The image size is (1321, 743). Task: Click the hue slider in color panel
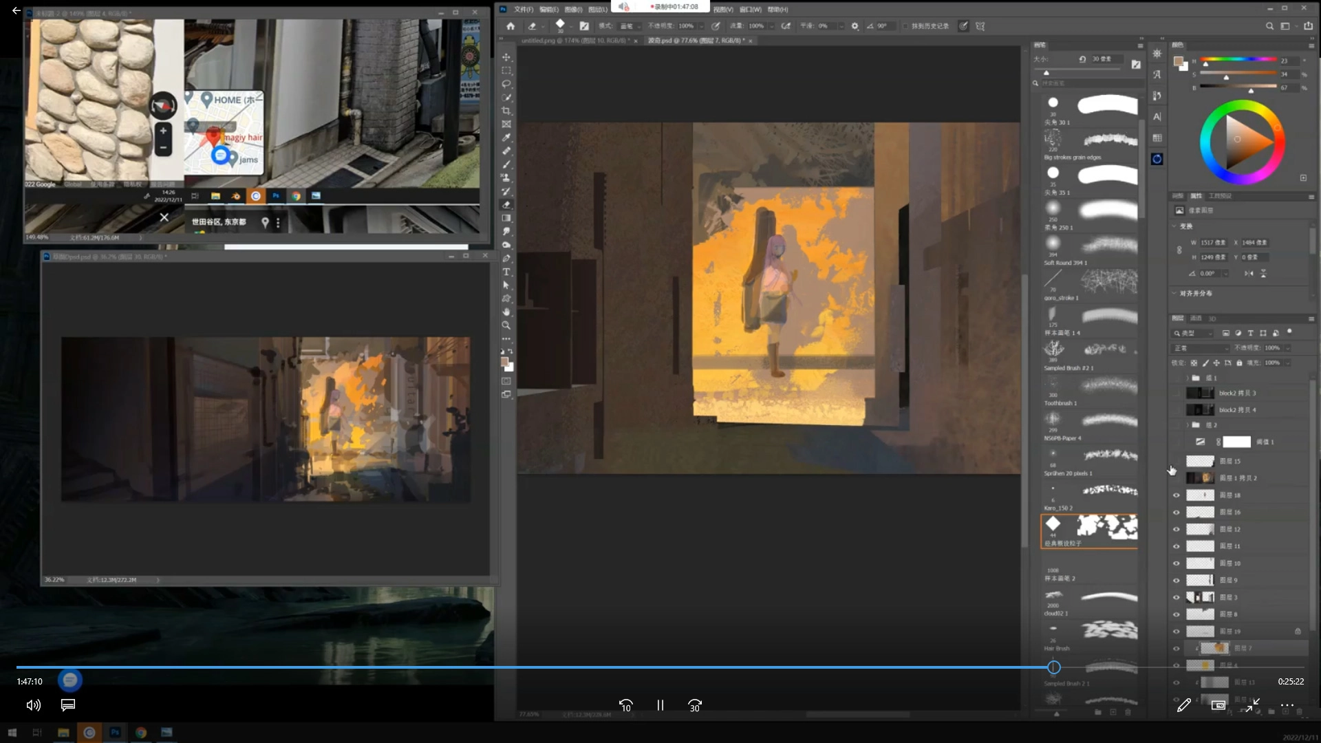(1238, 61)
